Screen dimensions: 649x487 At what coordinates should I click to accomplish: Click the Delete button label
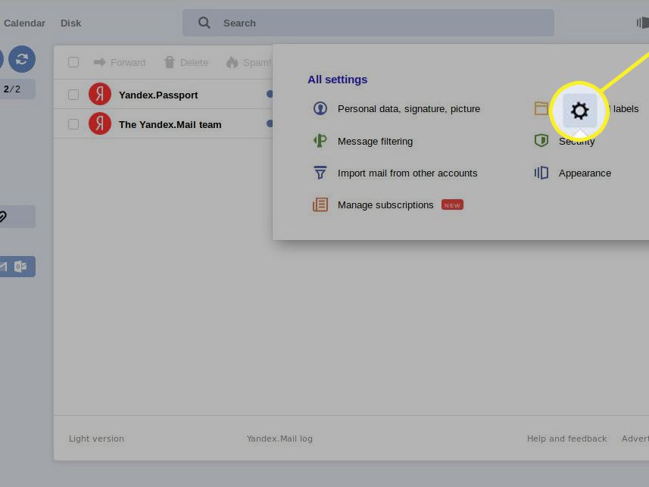tap(194, 63)
